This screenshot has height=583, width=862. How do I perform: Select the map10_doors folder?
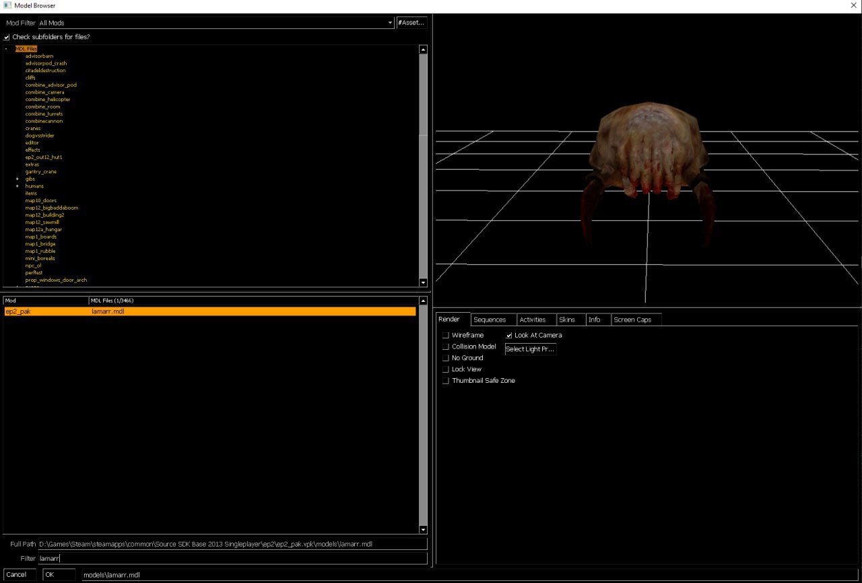[41, 200]
